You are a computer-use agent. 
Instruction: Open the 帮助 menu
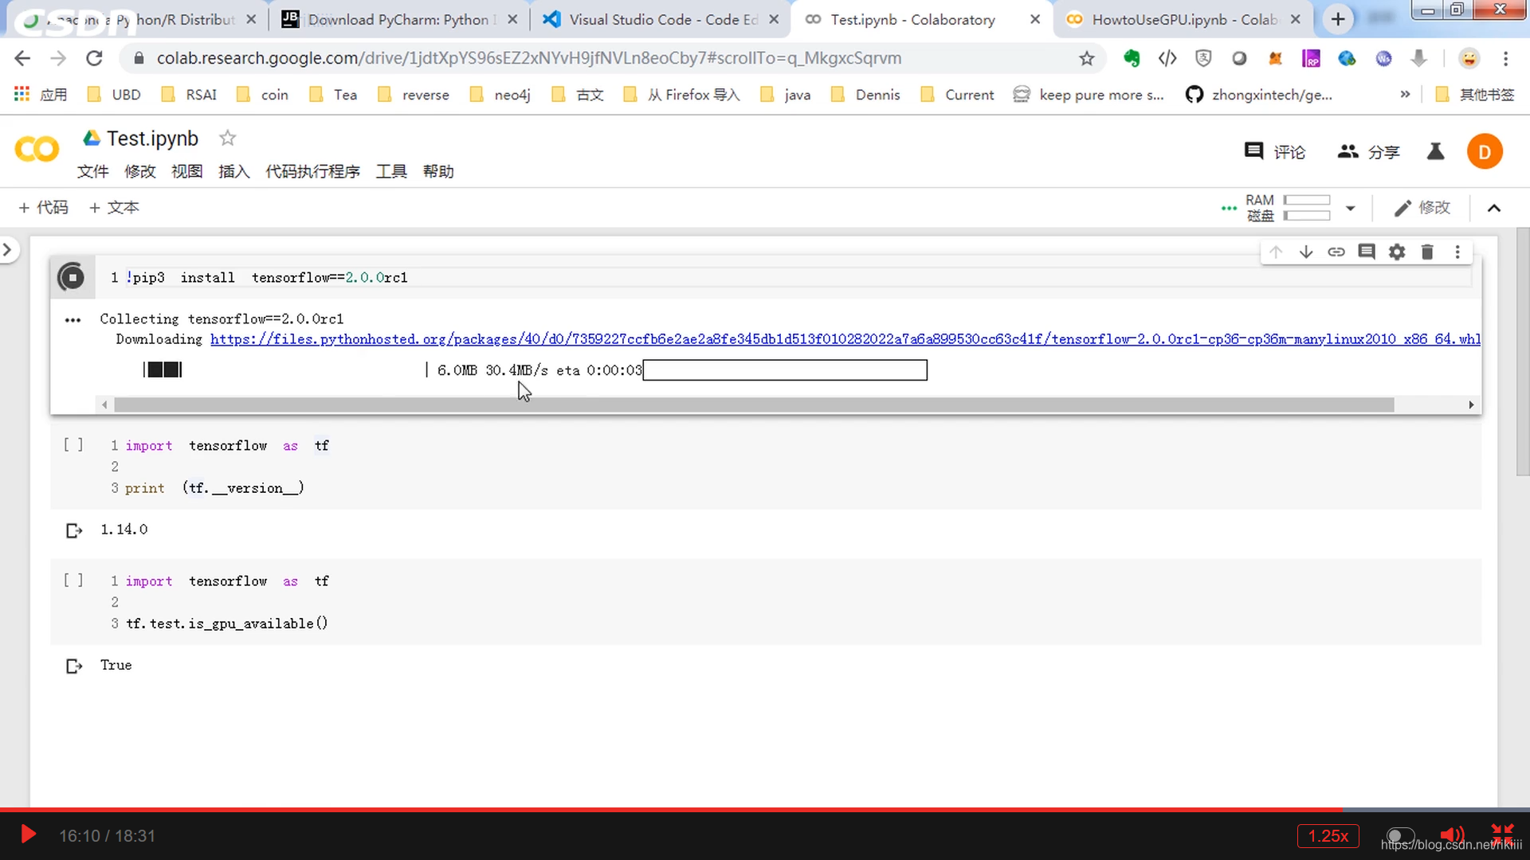click(438, 171)
